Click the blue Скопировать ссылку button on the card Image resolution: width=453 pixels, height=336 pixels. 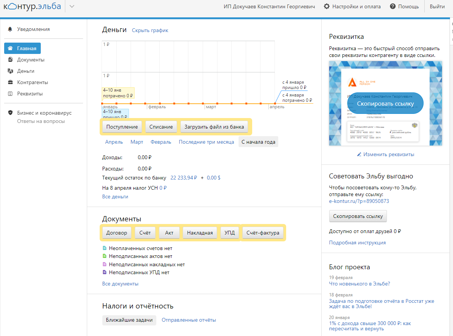click(385, 103)
